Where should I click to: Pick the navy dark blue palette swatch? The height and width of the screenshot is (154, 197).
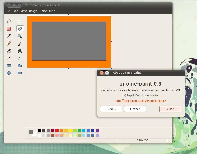[93, 131]
